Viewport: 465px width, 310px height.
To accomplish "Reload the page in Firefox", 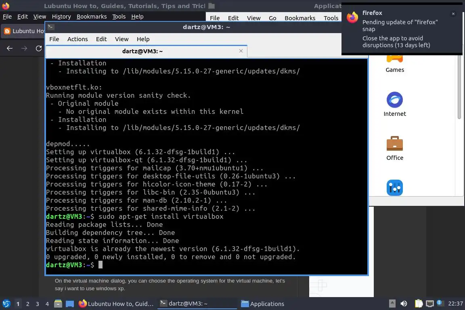I will click(x=39, y=48).
